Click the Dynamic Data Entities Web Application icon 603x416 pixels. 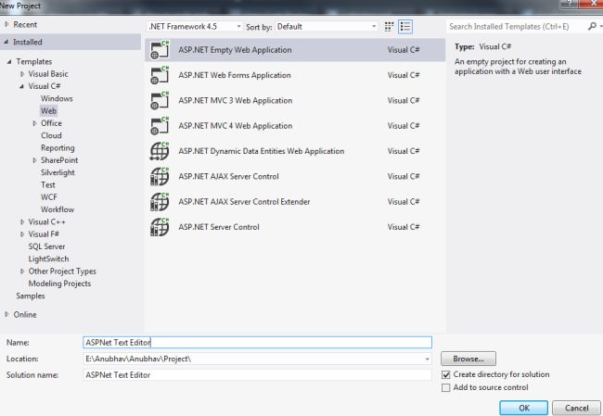160,151
